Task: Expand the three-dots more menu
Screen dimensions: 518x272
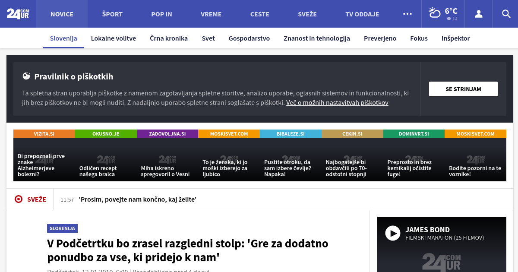Action: pyautogui.click(x=407, y=14)
